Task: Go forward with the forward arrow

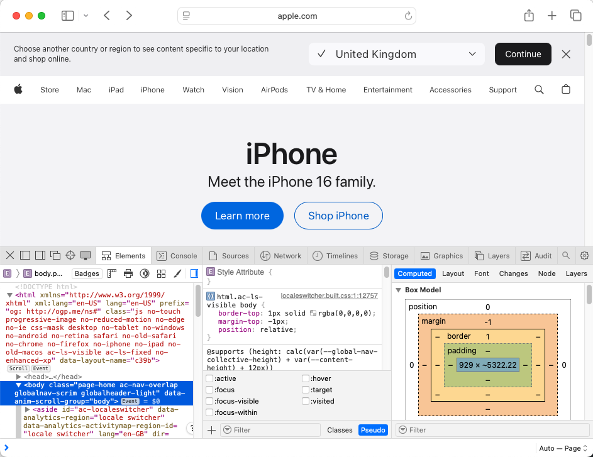Action: click(129, 16)
